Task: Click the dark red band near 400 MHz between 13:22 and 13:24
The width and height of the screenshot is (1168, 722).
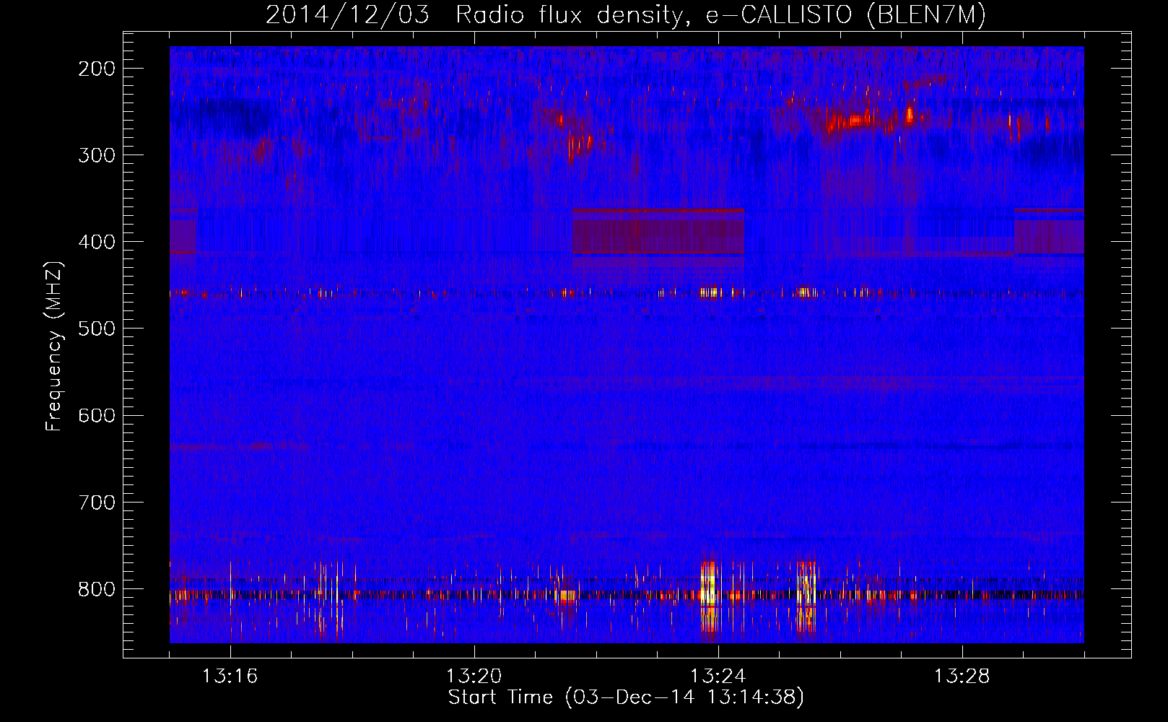Action: (658, 231)
